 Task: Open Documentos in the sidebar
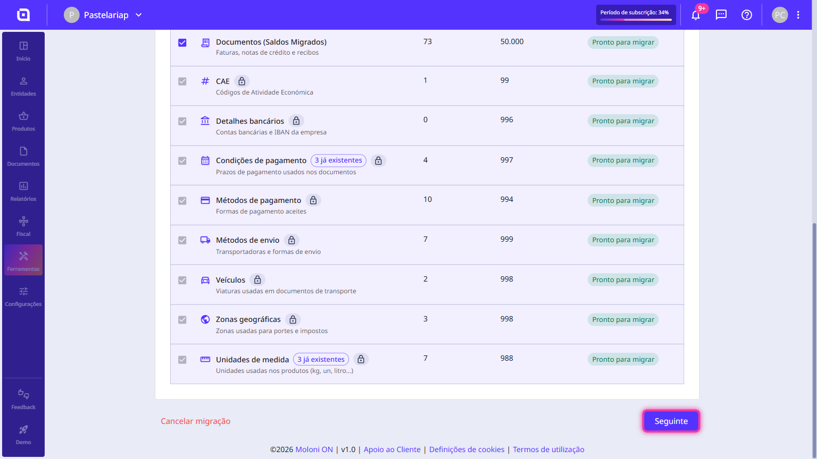click(23, 156)
